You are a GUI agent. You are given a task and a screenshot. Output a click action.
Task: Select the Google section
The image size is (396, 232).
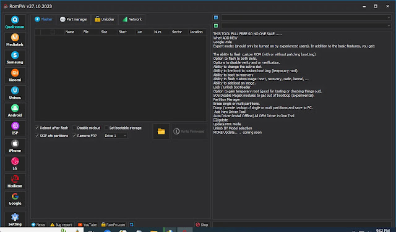pyautogui.click(x=15, y=199)
